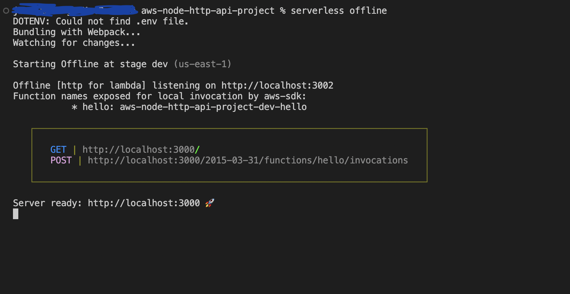Screen dimensions: 570x294
Task: Open the POST hello invocations URL
Action: pyautogui.click(x=248, y=160)
